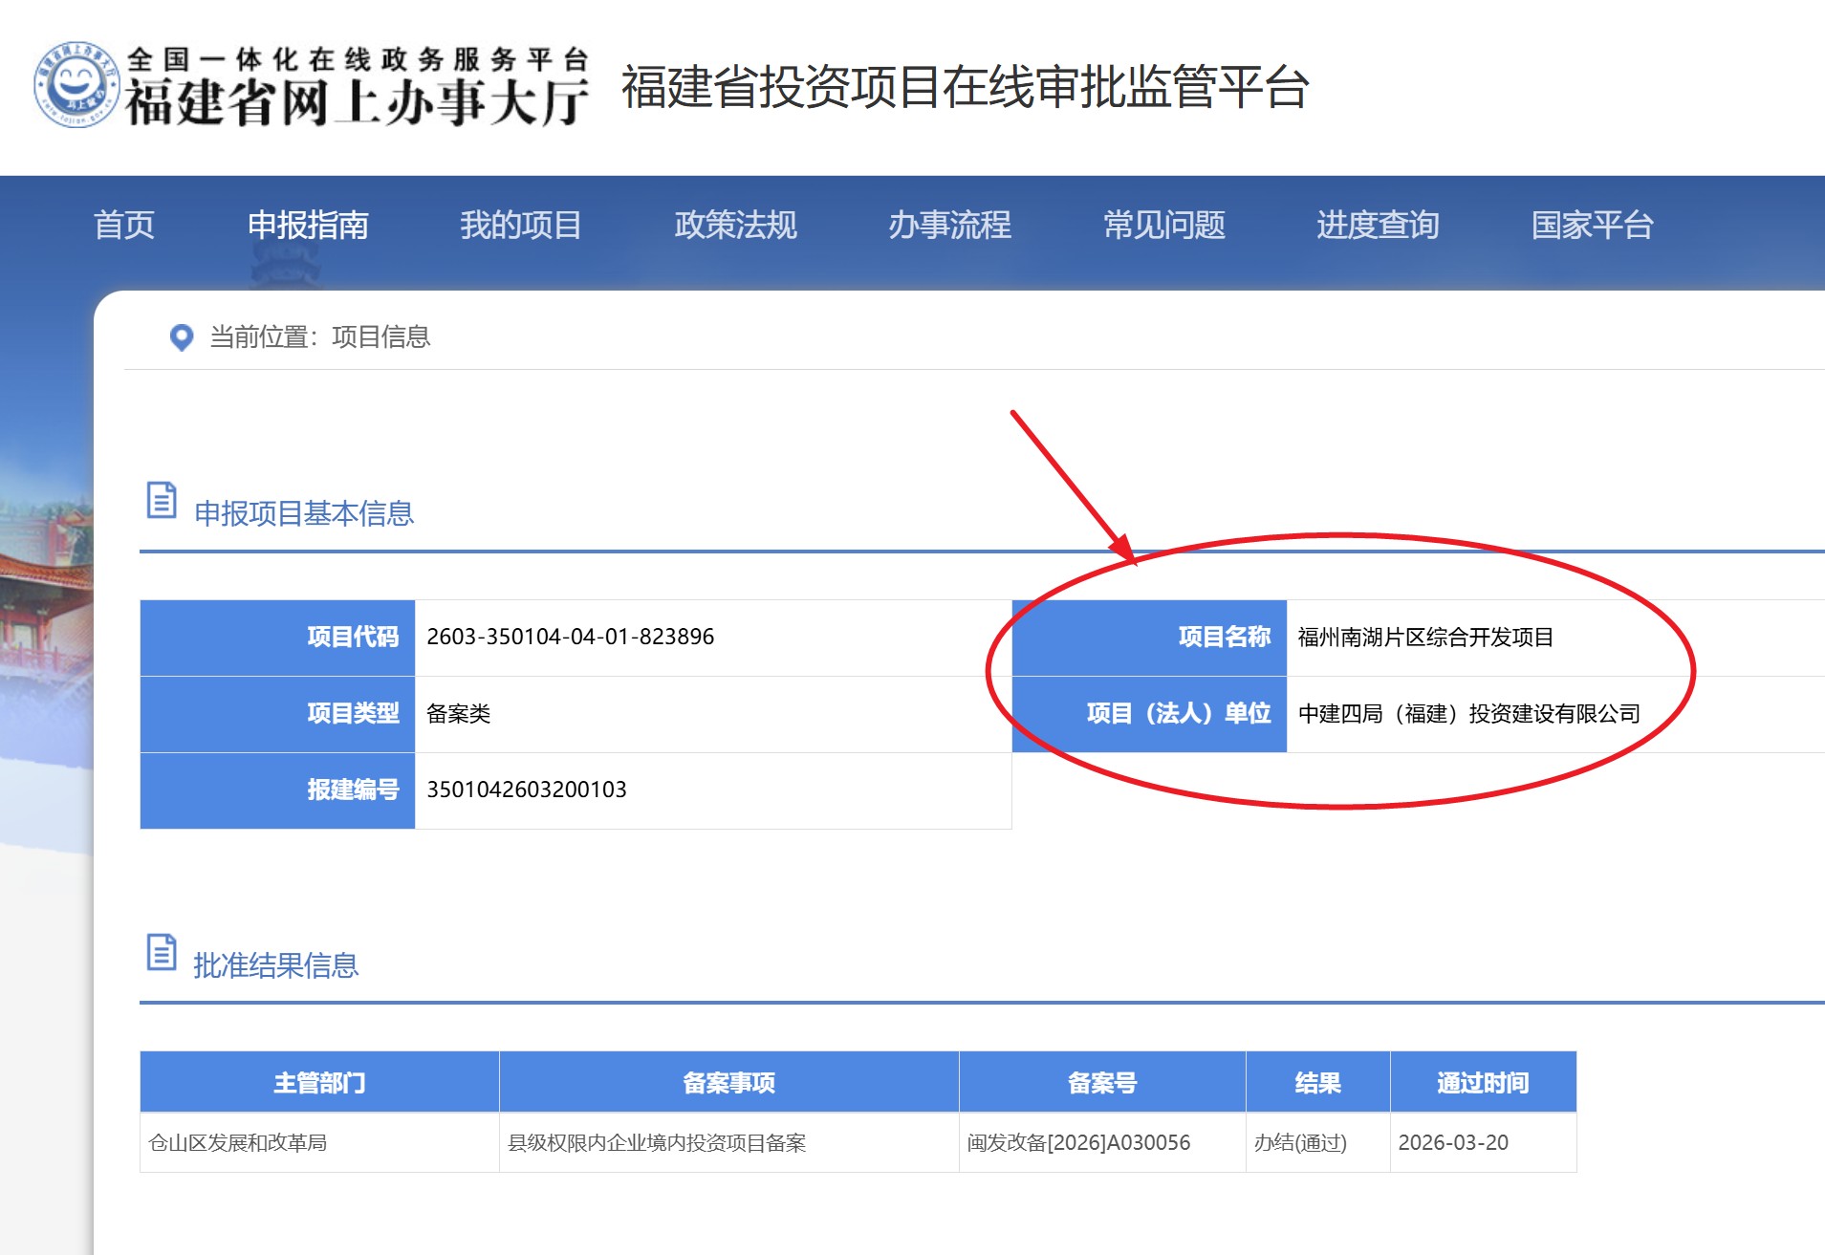The image size is (1825, 1255).
Task: Click document icon beside 批准结果信息
Action: [x=162, y=952]
